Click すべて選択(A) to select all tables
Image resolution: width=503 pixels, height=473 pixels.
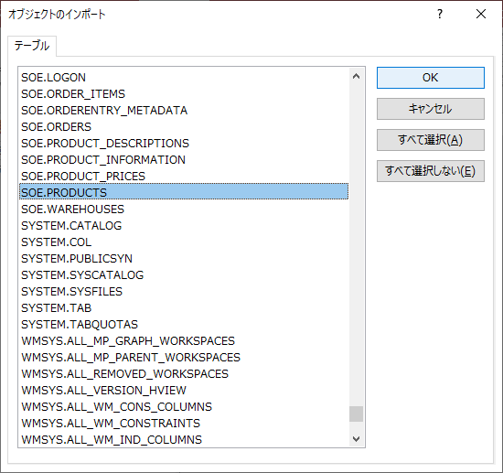tap(431, 140)
